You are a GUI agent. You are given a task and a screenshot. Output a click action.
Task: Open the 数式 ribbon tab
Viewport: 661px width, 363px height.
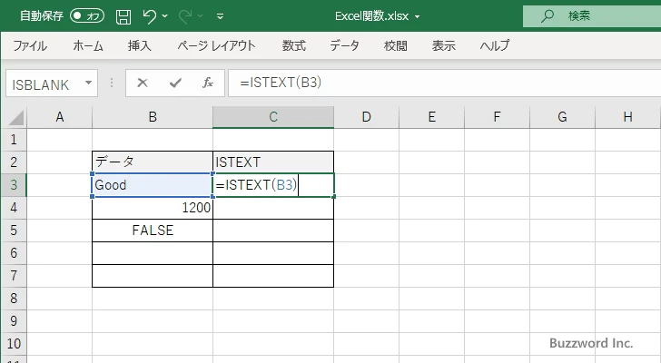coord(294,45)
